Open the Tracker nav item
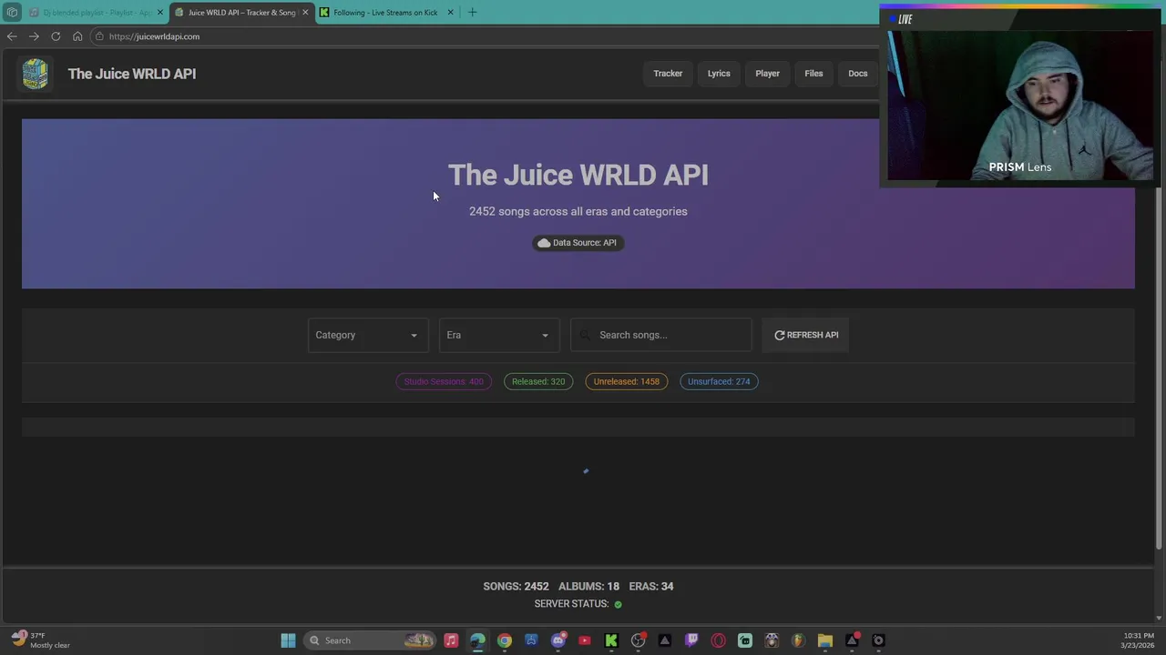This screenshot has height=655, width=1166. click(668, 74)
